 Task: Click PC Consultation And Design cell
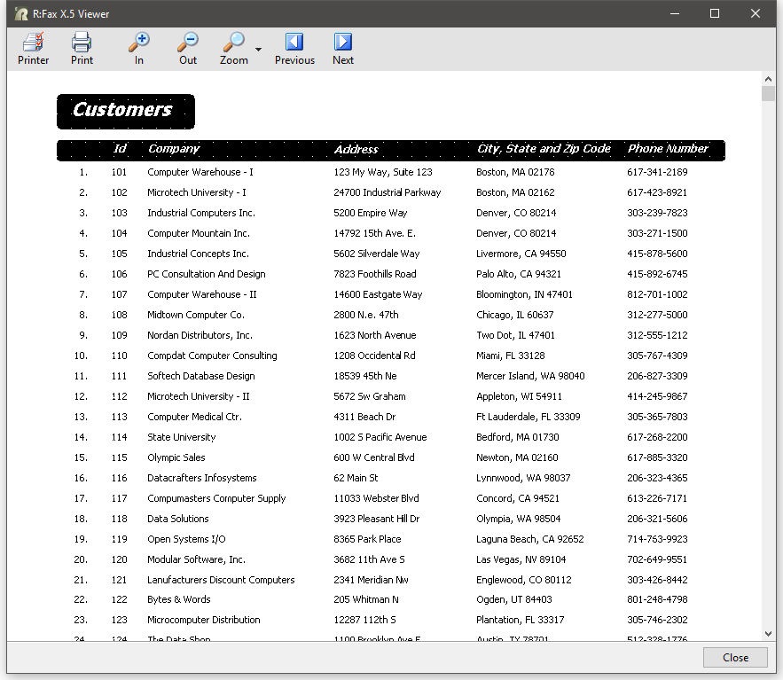point(207,274)
